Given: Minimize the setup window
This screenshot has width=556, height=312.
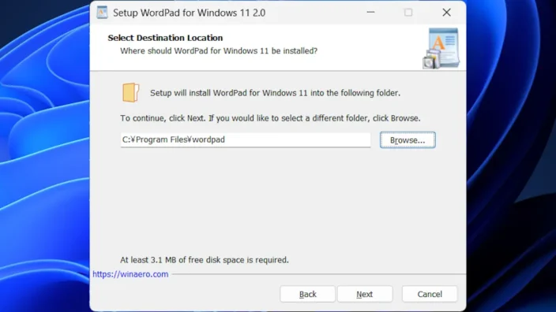Looking at the screenshot, I should [x=370, y=13].
